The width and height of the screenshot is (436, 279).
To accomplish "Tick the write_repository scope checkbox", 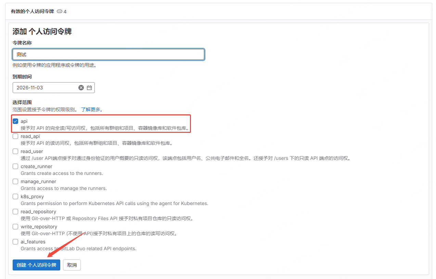I will (15, 227).
